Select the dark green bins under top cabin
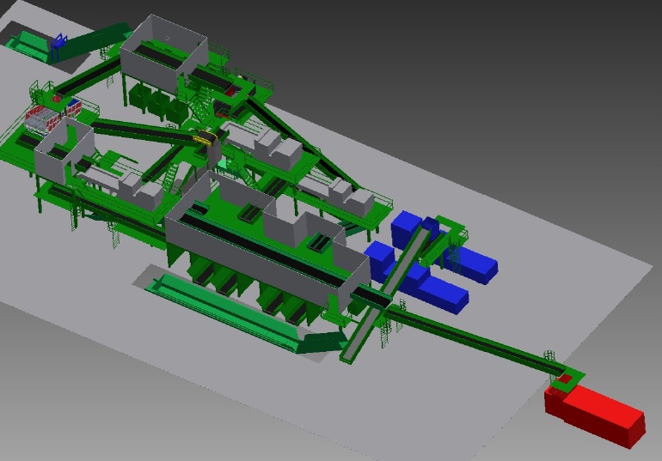The width and height of the screenshot is (662, 461). click(157, 103)
